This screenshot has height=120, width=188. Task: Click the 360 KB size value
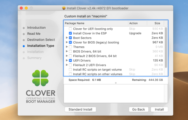click(x=157, y=51)
